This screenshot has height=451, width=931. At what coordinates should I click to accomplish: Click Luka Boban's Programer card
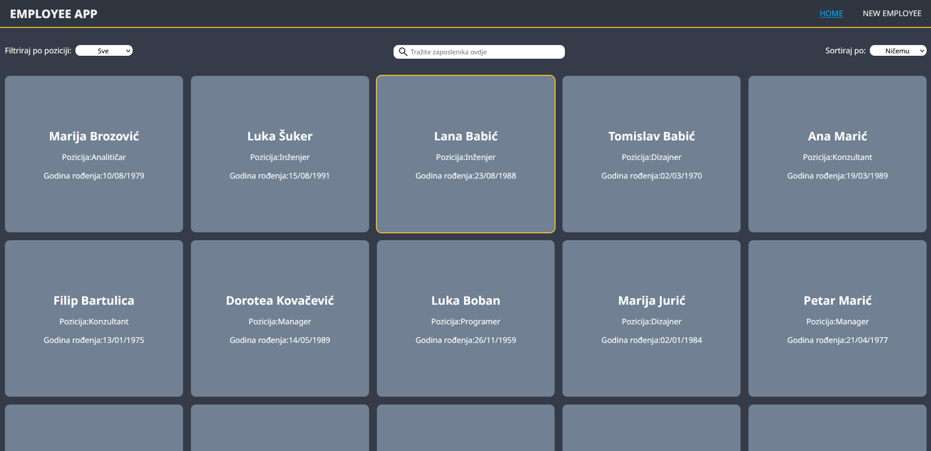pos(465,318)
